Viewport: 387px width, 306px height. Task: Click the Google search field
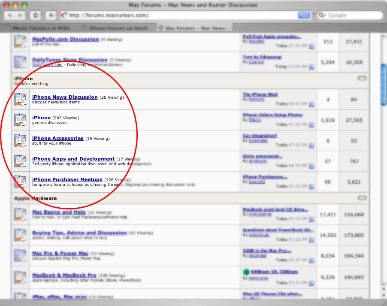pyautogui.click(x=350, y=15)
